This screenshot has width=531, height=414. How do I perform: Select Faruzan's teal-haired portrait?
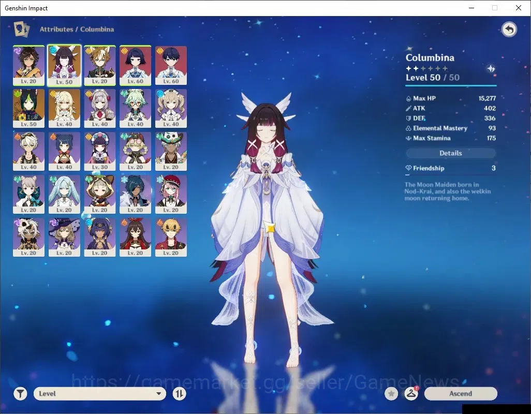click(x=64, y=194)
